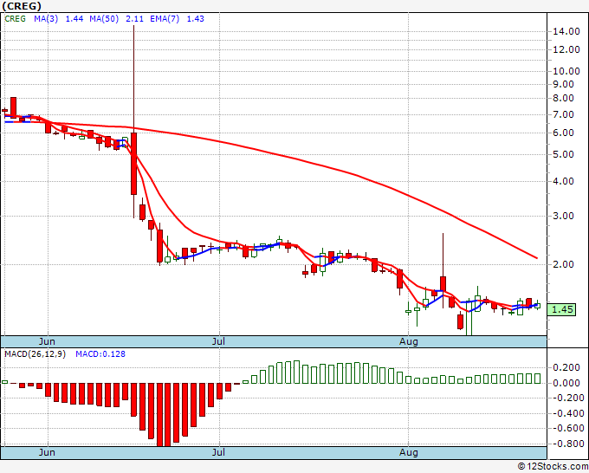
Task: Click the 12.00 price axis label
Action: tap(566, 49)
